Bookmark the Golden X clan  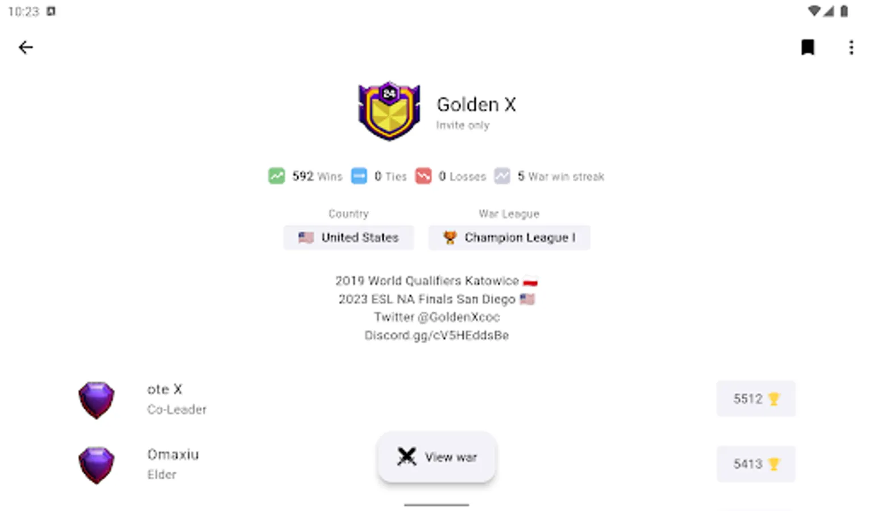(x=808, y=47)
